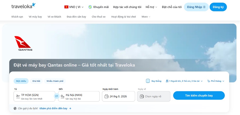Swap origin and destination airports
240x115 pixels.
[57, 96]
